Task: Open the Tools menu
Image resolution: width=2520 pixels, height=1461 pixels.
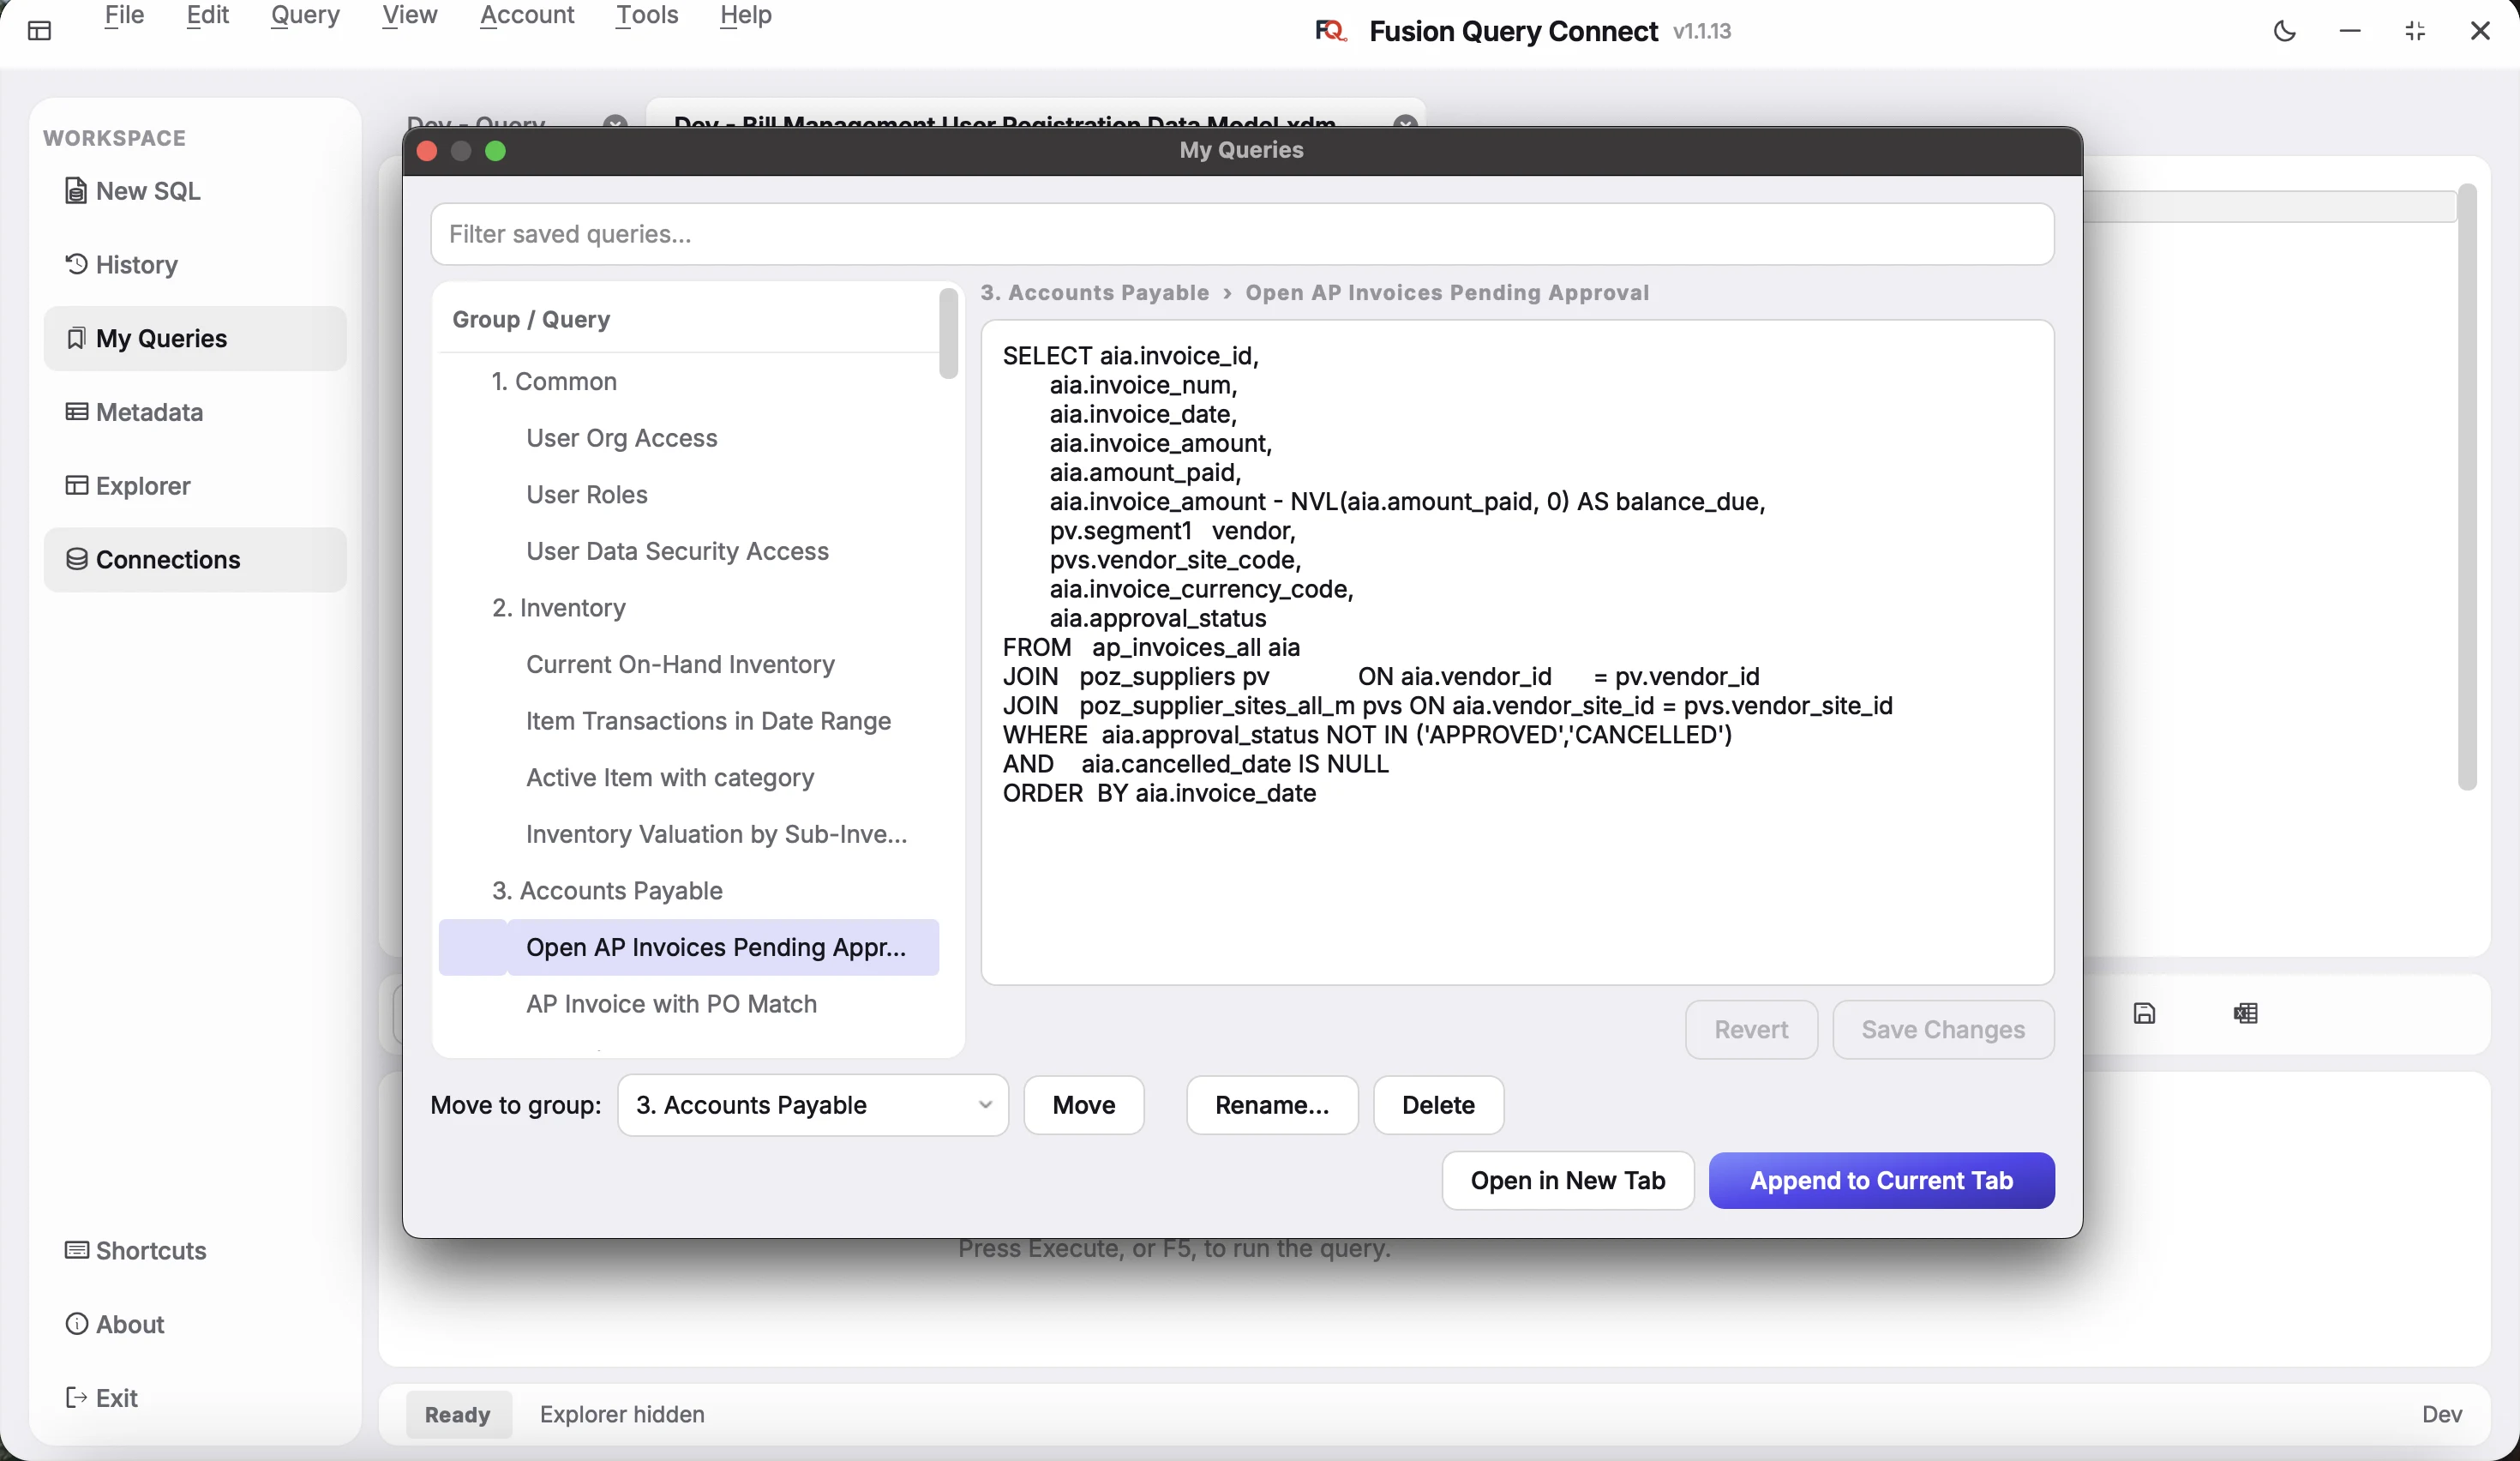Action: (x=647, y=15)
